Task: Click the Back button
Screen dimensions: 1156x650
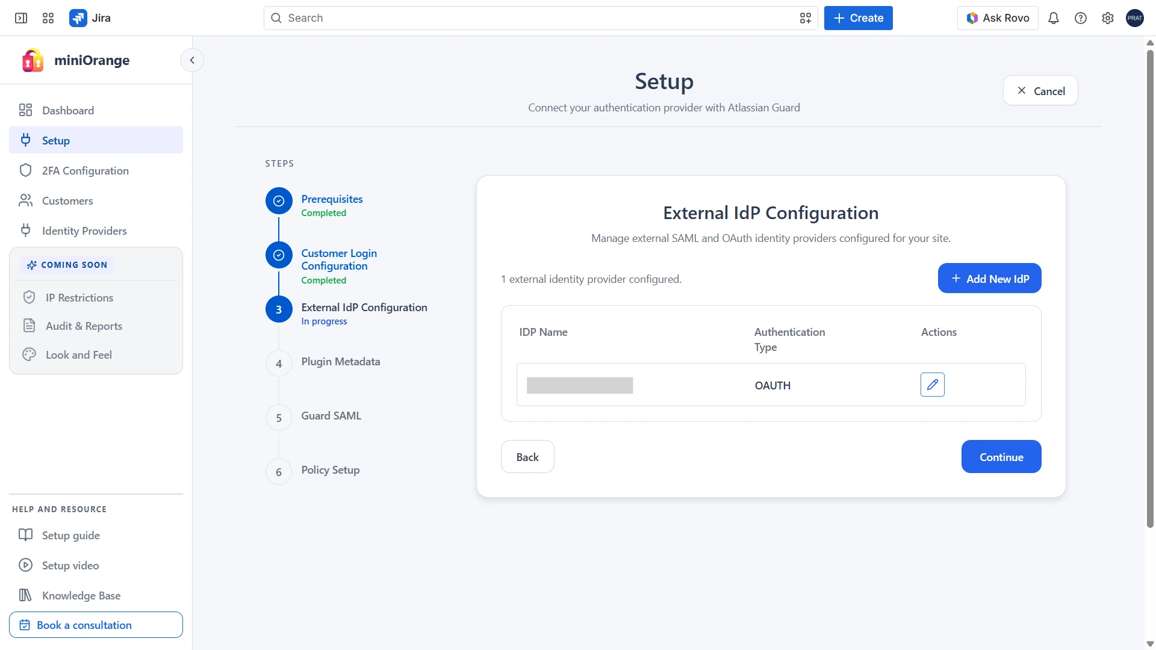Action: tap(527, 456)
